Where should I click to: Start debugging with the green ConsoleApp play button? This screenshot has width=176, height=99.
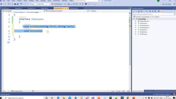point(57,4)
